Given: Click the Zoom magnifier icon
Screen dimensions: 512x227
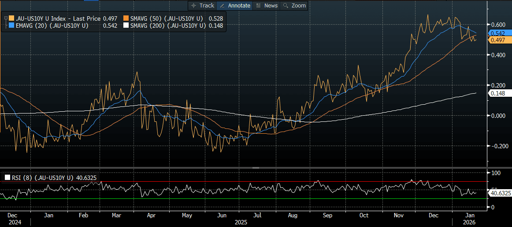Looking at the screenshot, I should point(286,6).
